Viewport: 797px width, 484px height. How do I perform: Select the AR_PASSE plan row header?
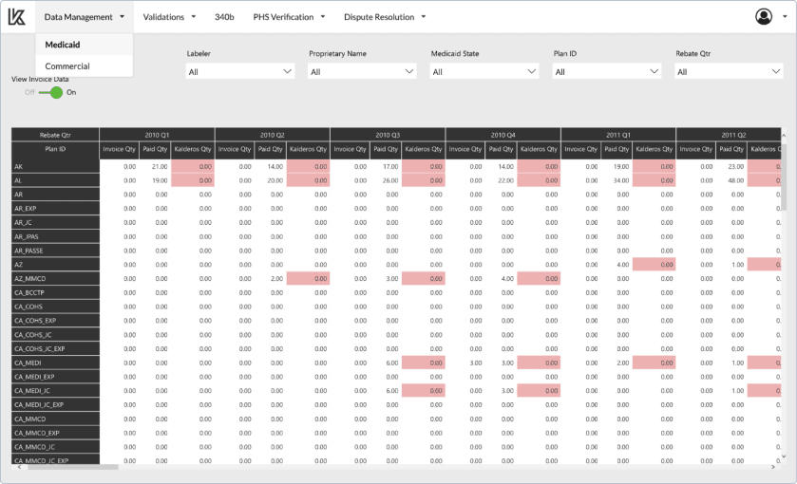[x=55, y=251]
